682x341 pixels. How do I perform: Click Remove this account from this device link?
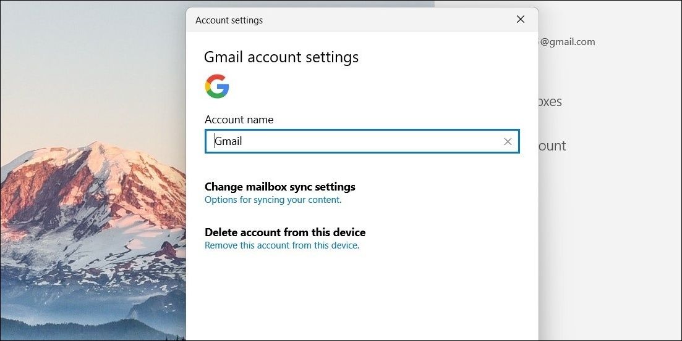pos(282,245)
